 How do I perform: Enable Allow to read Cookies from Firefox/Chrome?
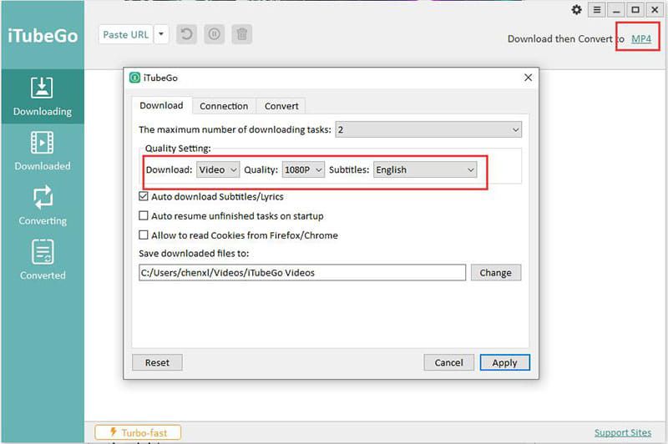coord(144,235)
